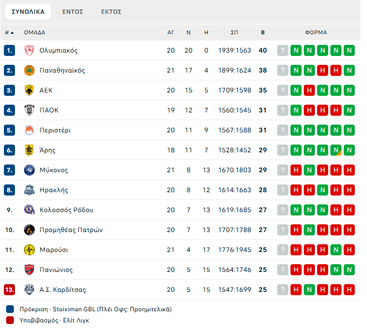
Task: Select the ΣΥΝΟΛΙΚΑ tab
Action: point(28,12)
